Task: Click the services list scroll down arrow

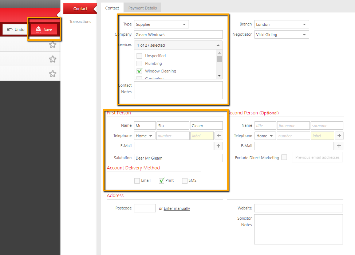Action: pos(219,76)
